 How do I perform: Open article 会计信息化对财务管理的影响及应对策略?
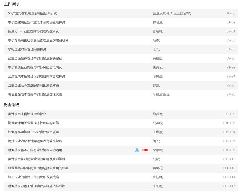[x=37, y=159]
